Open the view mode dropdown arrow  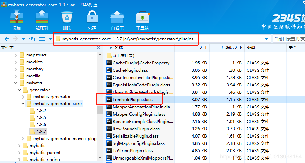[x=50, y=39]
